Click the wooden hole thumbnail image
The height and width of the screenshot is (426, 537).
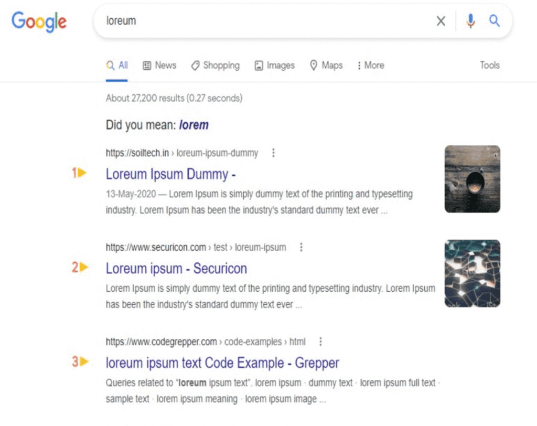[x=472, y=179]
